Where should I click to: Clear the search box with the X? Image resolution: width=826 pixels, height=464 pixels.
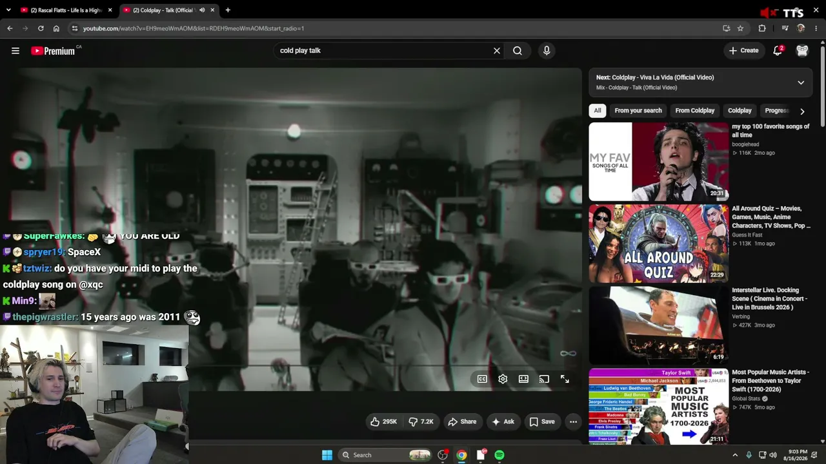[x=497, y=50]
